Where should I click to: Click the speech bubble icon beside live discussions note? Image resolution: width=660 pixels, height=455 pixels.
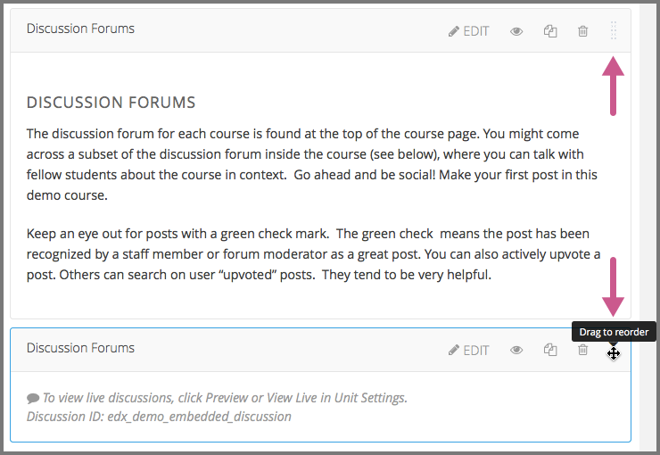tap(33, 399)
